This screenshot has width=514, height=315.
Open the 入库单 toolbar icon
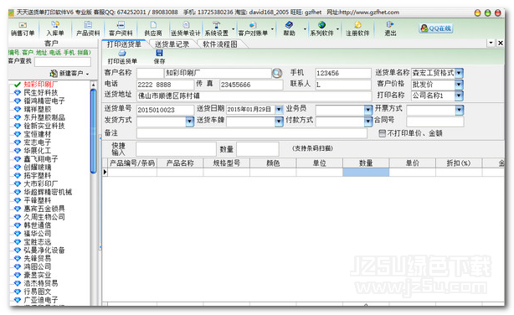coord(55,28)
